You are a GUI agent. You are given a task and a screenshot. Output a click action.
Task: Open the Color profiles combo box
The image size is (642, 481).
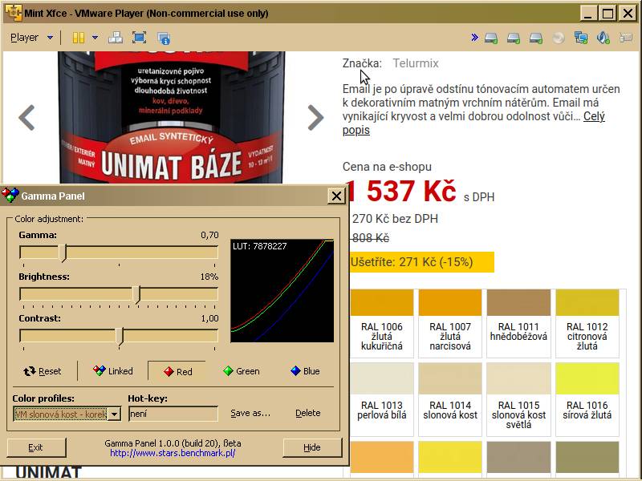click(x=67, y=414)
